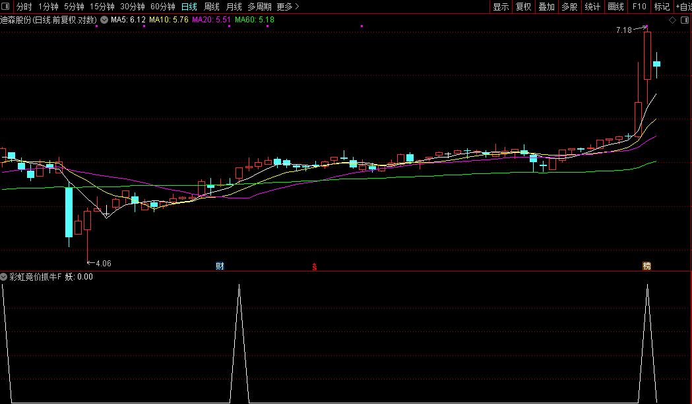The height and width of the screenshot is (404, 692).
Task: Click the diamond icon above the chart
Action: (673, 20)
